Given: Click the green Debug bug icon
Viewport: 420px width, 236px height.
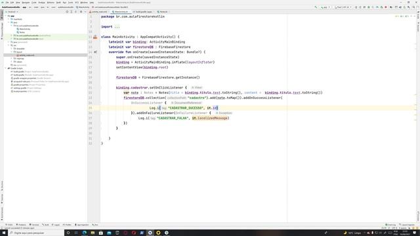Looking at the screenshot, I should (x=369, y=7).
